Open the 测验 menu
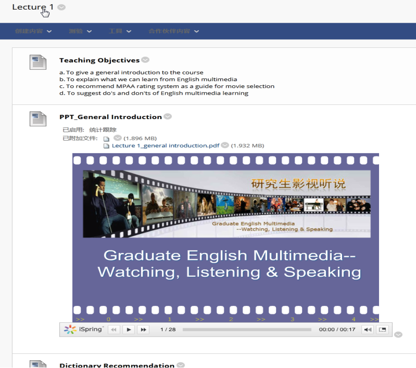 coord(80,31)
